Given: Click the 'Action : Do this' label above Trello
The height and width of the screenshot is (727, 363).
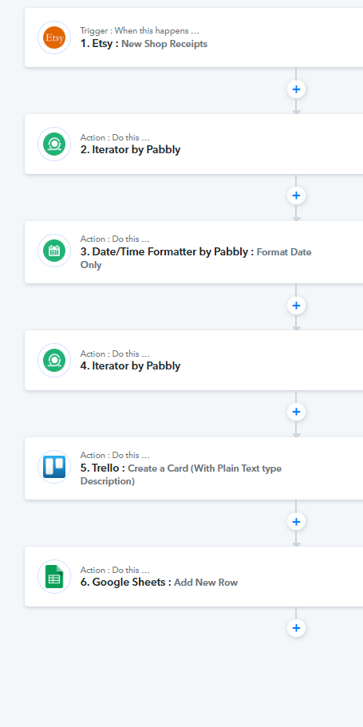Looking at the screenshot, I should pyautogui.click(x=115, y=456).
